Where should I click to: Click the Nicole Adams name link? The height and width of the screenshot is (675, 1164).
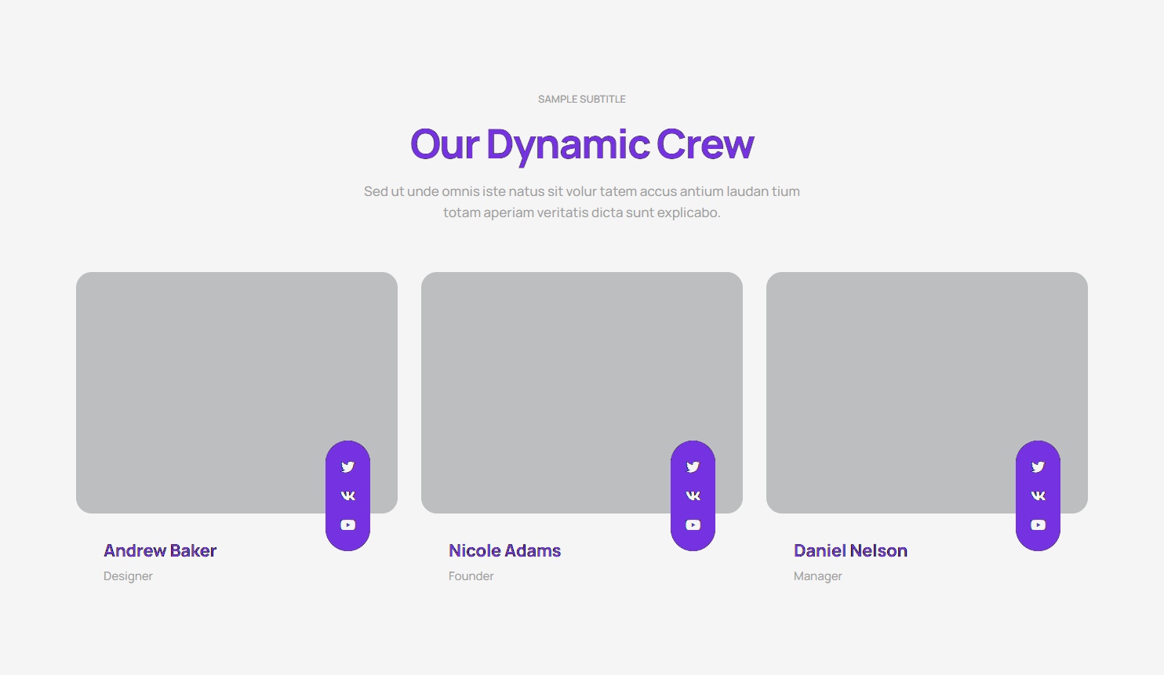pos(504,551)
